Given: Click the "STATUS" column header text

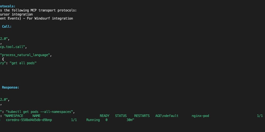Looking at the screenshot, I should 121,116.
